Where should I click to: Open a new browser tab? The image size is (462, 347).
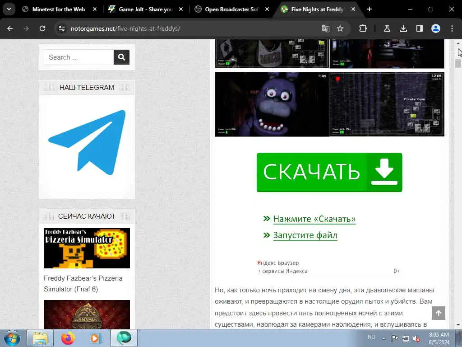[x=370, y=9]
